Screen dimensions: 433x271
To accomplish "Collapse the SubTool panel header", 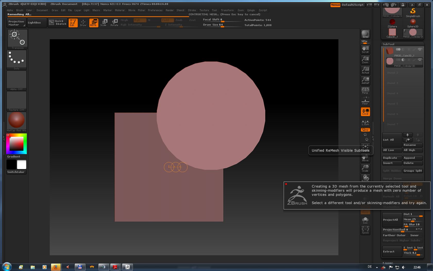I will (x=388, y=44).
